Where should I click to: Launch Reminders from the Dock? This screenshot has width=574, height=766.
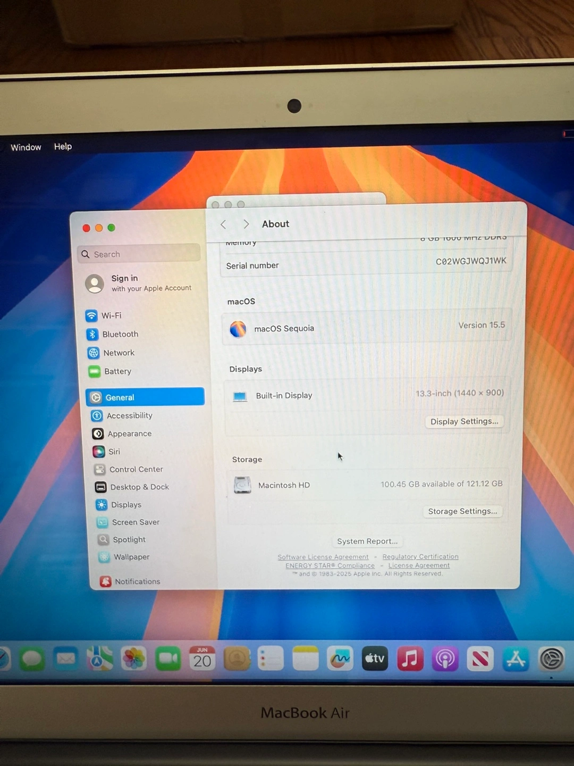point(271,659)
